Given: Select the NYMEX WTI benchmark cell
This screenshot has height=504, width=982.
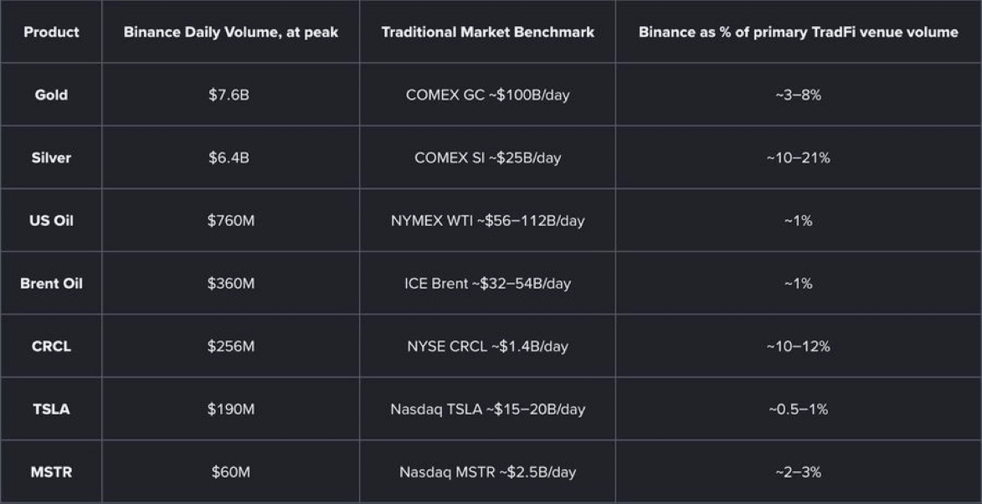Looking at the screenshot, I should pyautogui.click(x=488, y=220).
